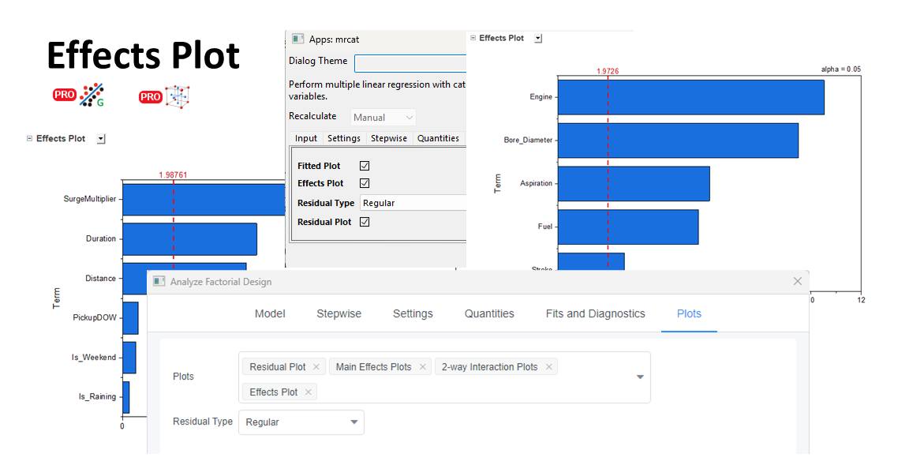Screen dimensions: 909x476
Task: Click the SurgeMultiplier bar in left chart
Action: (204, 200)
